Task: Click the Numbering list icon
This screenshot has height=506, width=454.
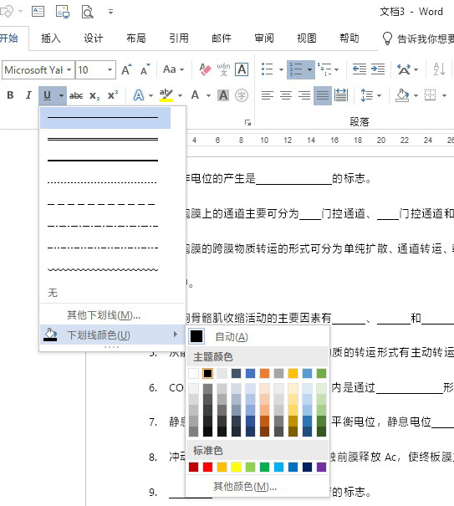Action: 296,69
